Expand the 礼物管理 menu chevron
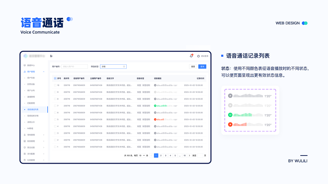This screenshot has height=184, width=328. (x=44, y=160)
